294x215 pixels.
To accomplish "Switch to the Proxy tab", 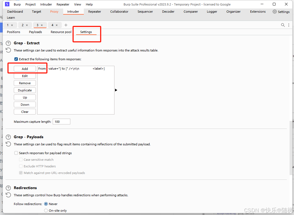I will point(54,12).
